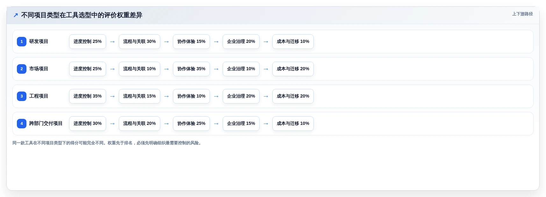Click the 流程与关联 20% chip
This screenshot has height=197, width=546.
[x=140, y=124]
